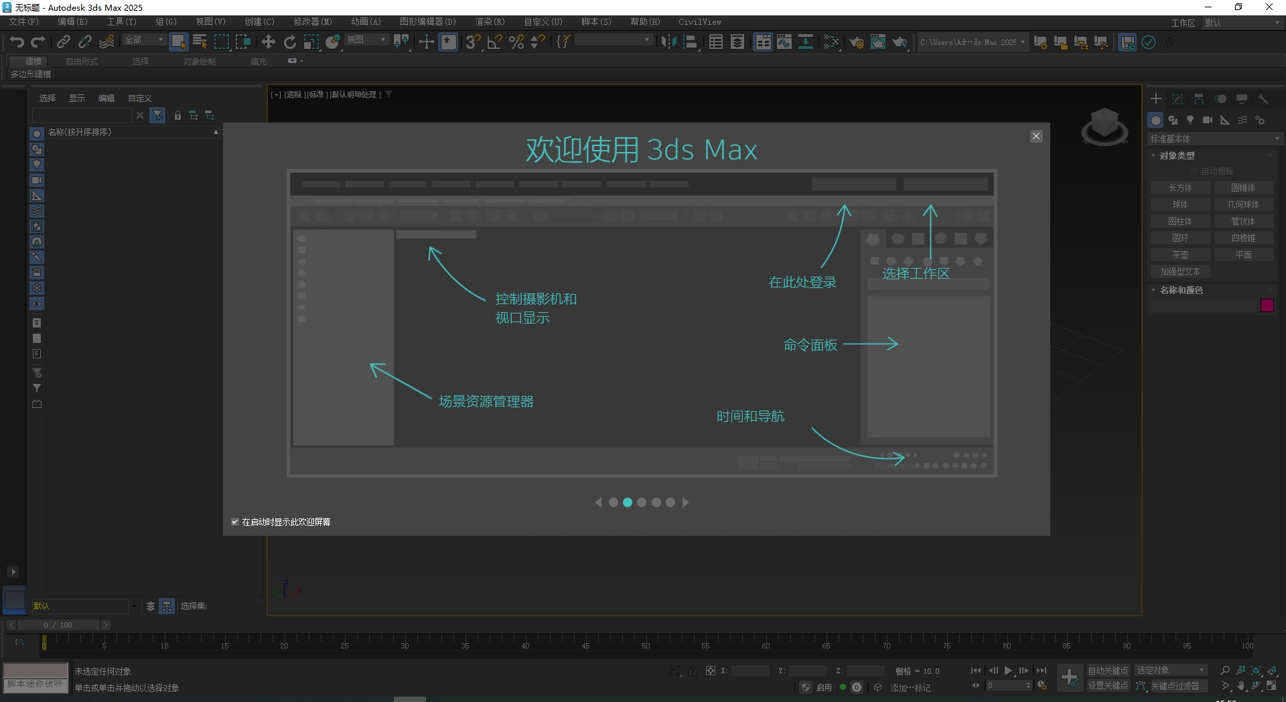Image resolution: width=1286 pixels, height=702 pixels.
Task: Click the Undo icon
Action: [16, 42]
